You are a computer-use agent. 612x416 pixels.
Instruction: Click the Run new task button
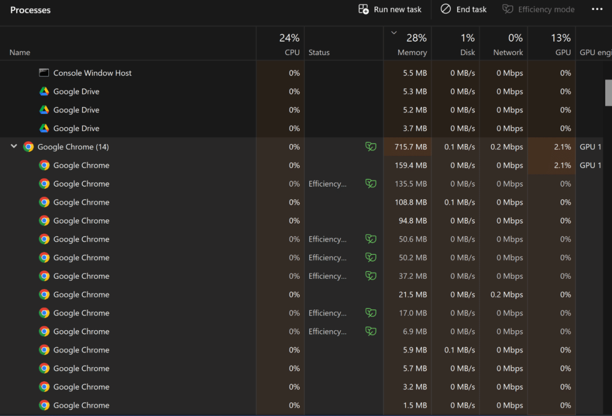(x=389, y=9)
